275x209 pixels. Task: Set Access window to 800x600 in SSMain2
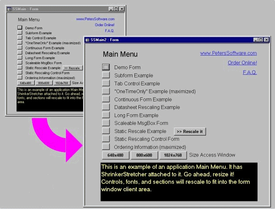click(x=144, y=155)
